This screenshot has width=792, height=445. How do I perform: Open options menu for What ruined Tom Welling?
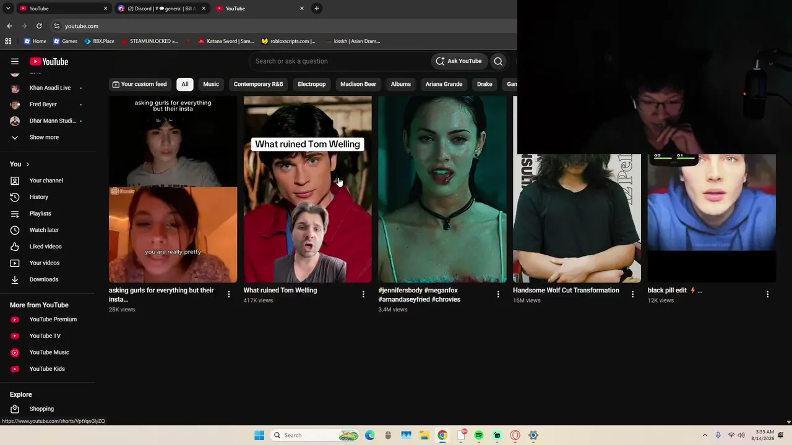tap(363, 294)
